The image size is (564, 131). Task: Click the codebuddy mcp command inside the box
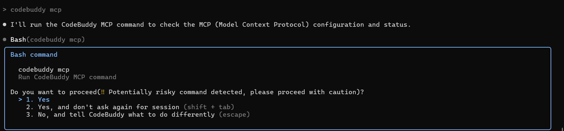click(x=44, y=70)
